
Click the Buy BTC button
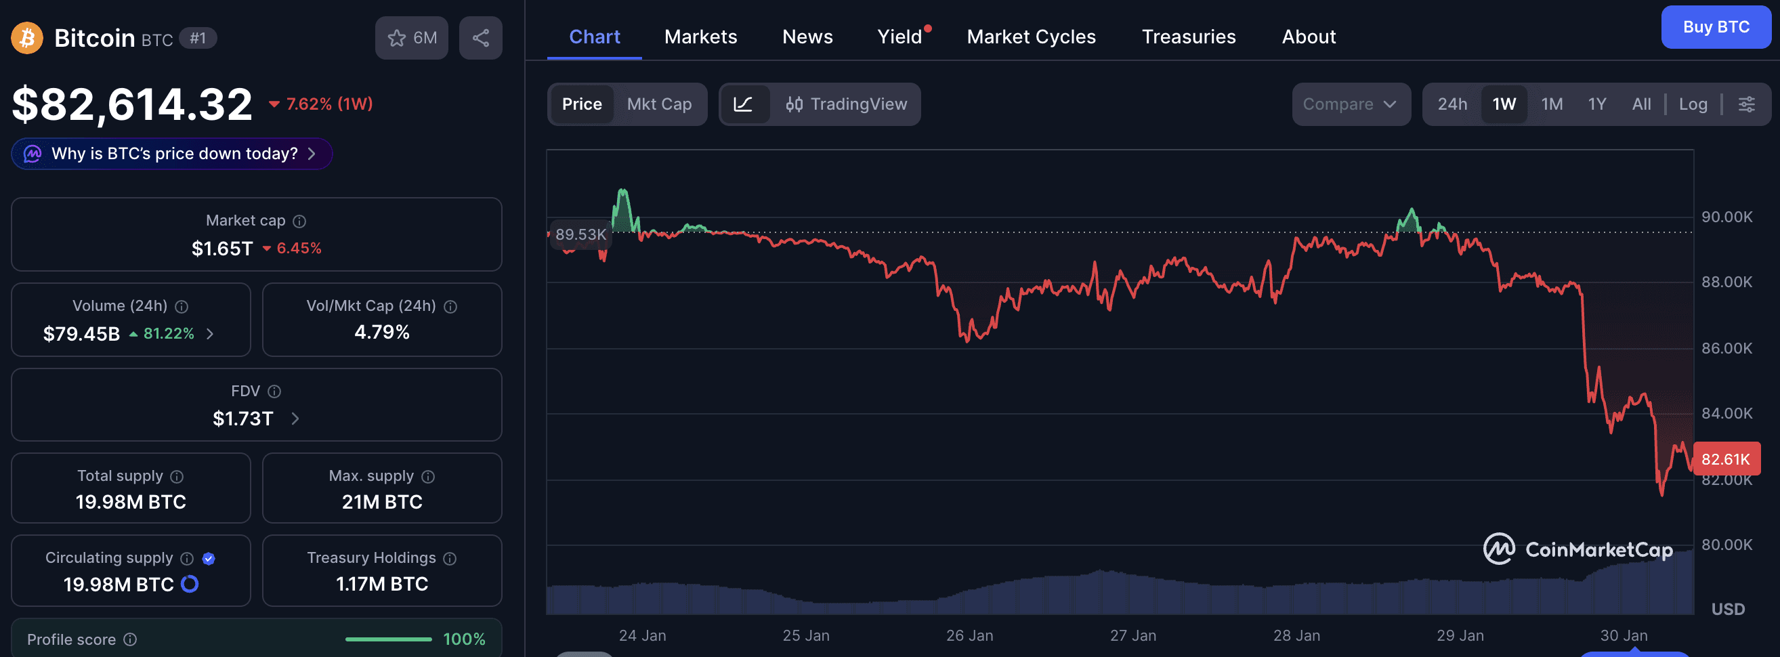[1716, 28]
